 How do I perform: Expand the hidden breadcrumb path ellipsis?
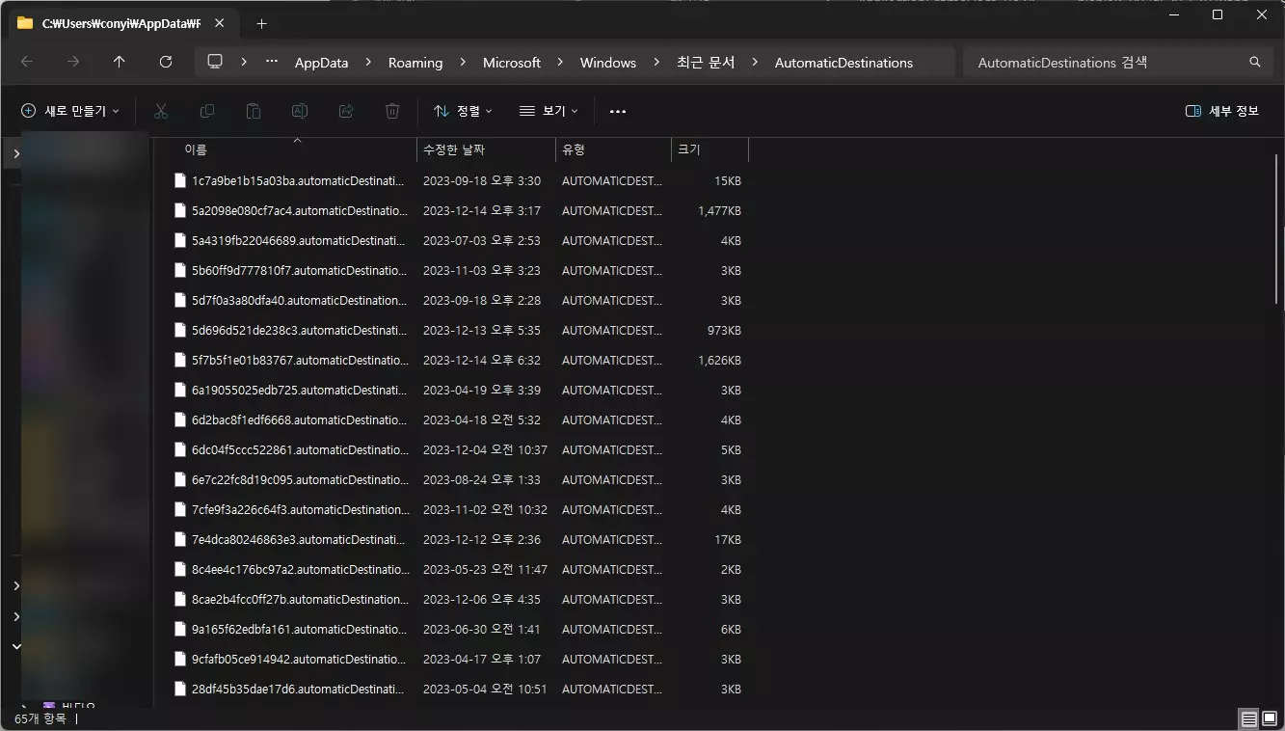coord(272,62)
